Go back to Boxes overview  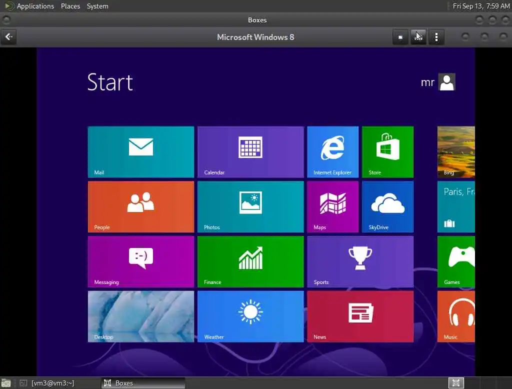click(x=9, y=36)
